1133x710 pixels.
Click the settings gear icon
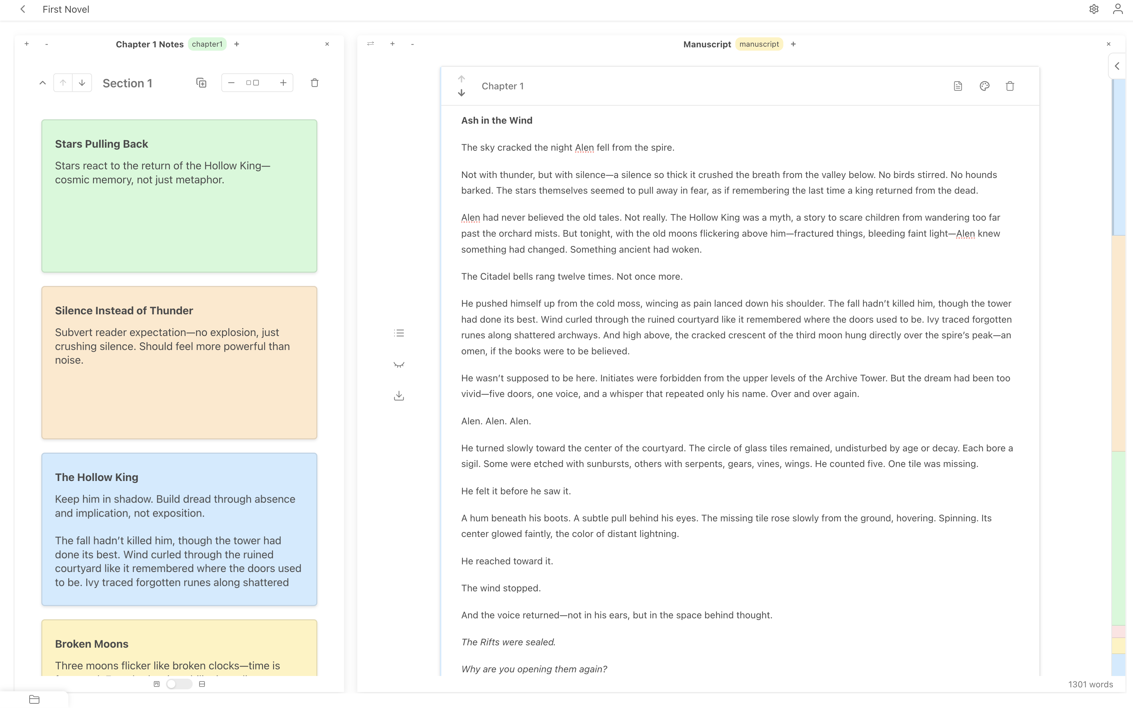point(1094,9)
